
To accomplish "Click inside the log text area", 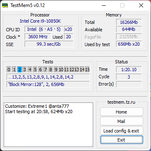I will (48, 125).
